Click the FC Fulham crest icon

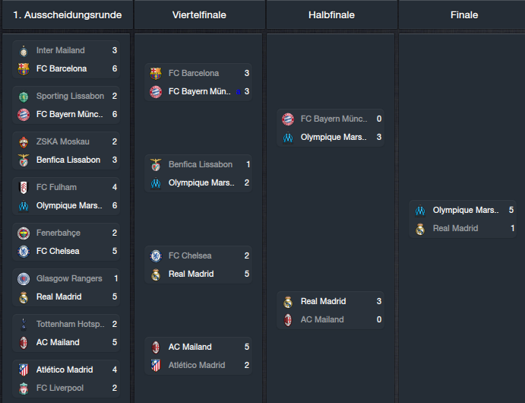click(x=24, y=188)
